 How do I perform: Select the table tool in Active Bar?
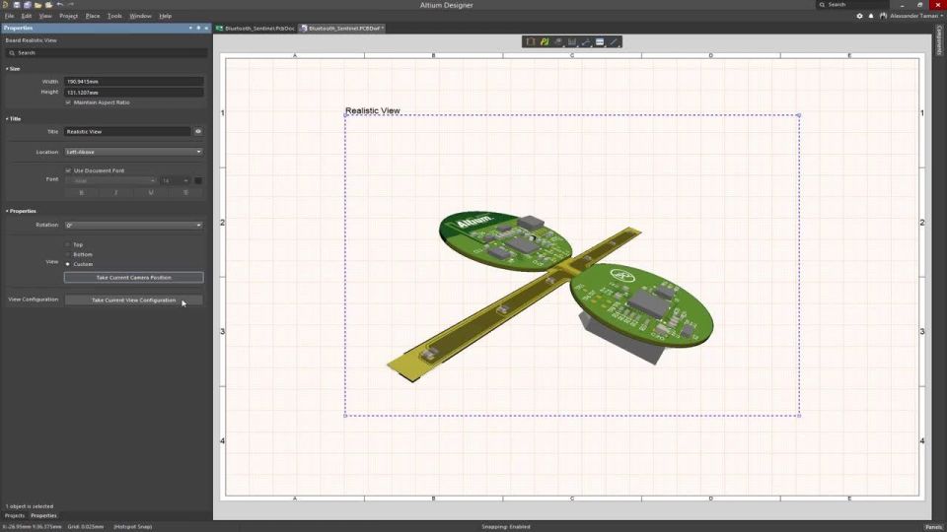[x=600, y=41]
